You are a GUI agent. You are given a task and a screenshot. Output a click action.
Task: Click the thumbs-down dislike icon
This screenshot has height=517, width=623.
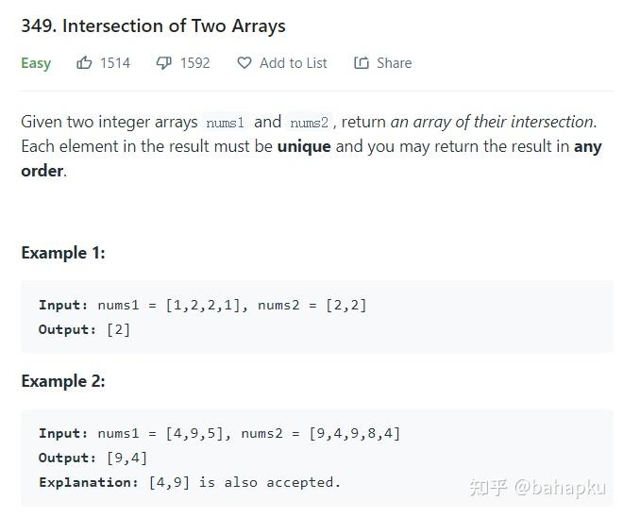click(x=163, y=63)
